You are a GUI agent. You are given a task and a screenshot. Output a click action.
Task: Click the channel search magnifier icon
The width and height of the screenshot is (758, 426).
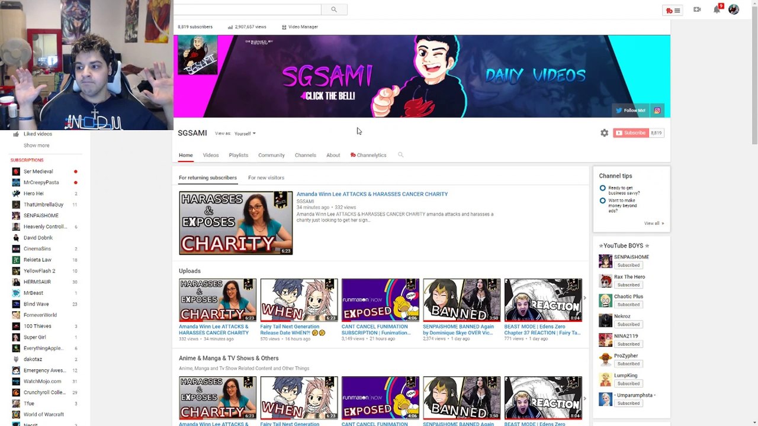[x=400, y=155]
